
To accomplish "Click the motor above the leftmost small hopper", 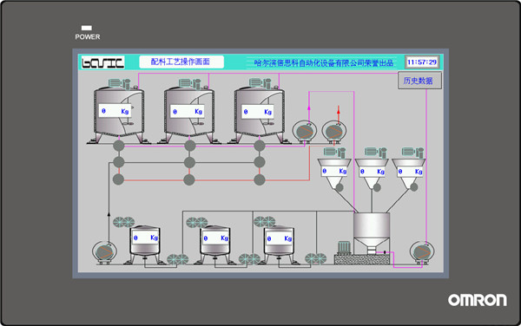I will point(334,153).
